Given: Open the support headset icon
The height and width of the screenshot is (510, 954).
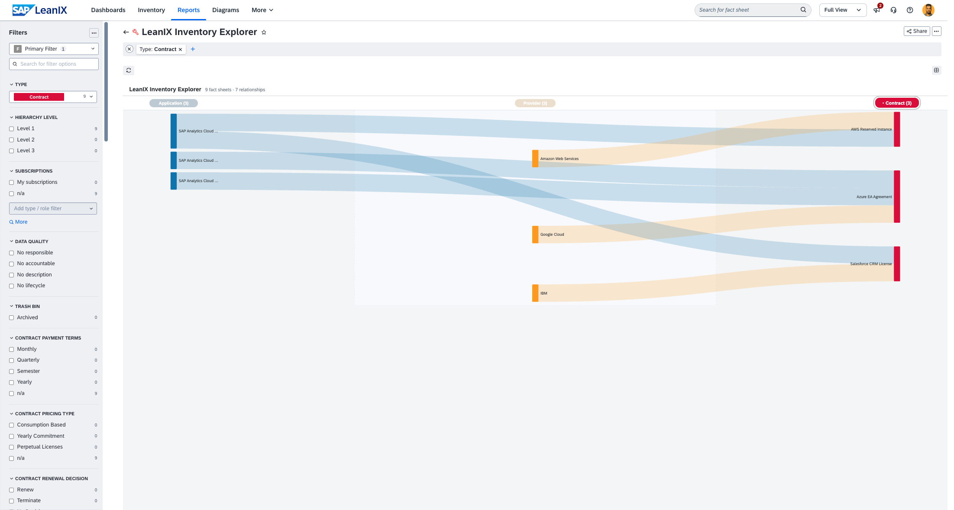Looking at the screenshot, I should 893,10.
